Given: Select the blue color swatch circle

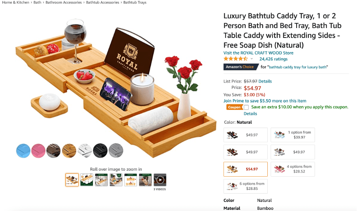Looking at the screenshot, I should click(23, 151).
